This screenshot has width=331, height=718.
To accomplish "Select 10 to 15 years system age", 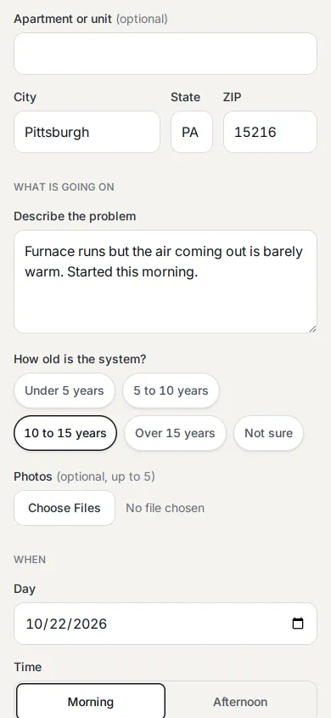I will [x=65, y=433].
